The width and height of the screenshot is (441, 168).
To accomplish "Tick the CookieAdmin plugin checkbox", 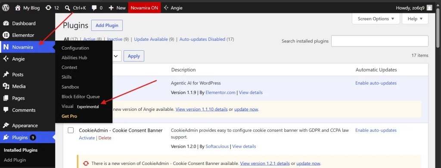I will pos(71,131).
